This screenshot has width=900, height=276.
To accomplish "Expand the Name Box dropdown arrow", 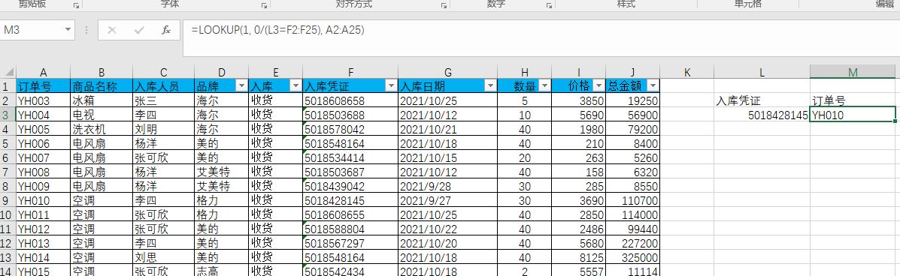I will point(68,30).
